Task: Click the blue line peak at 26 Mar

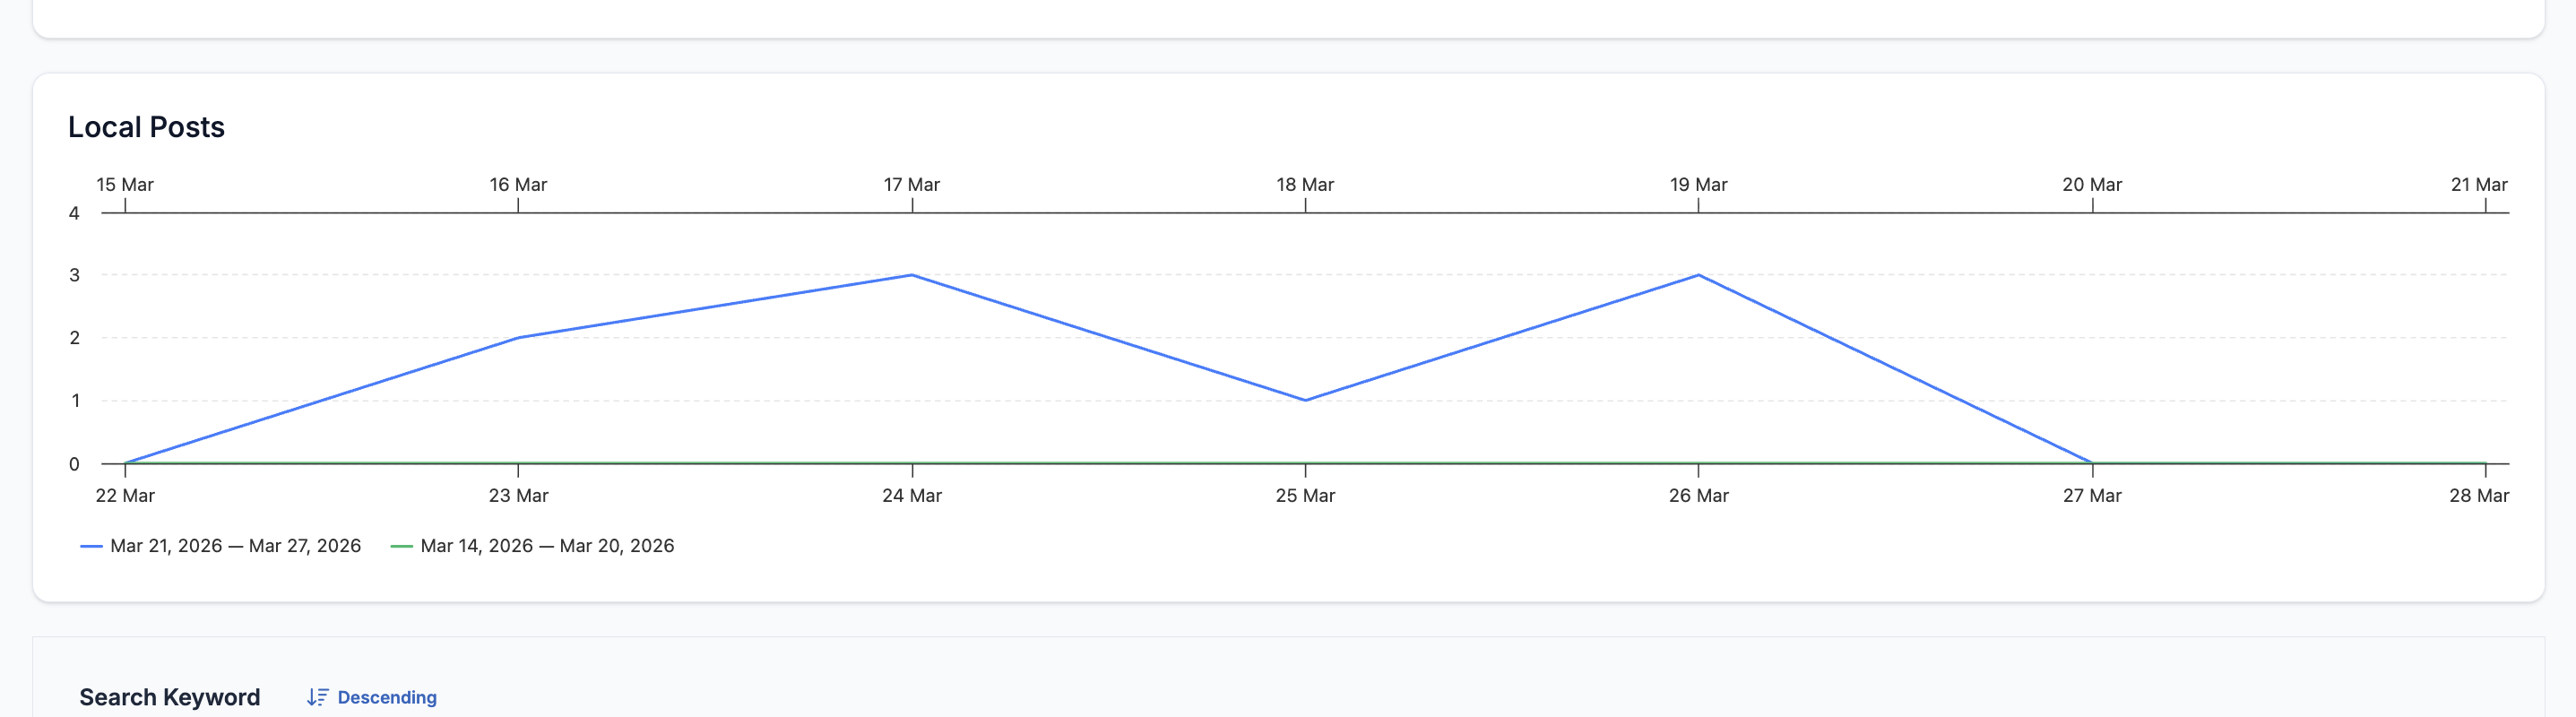Action: 1698,275
